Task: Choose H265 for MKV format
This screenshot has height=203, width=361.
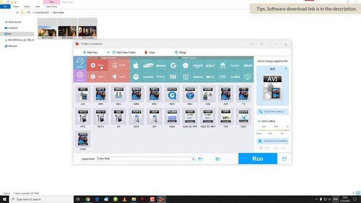Action: 208,117
